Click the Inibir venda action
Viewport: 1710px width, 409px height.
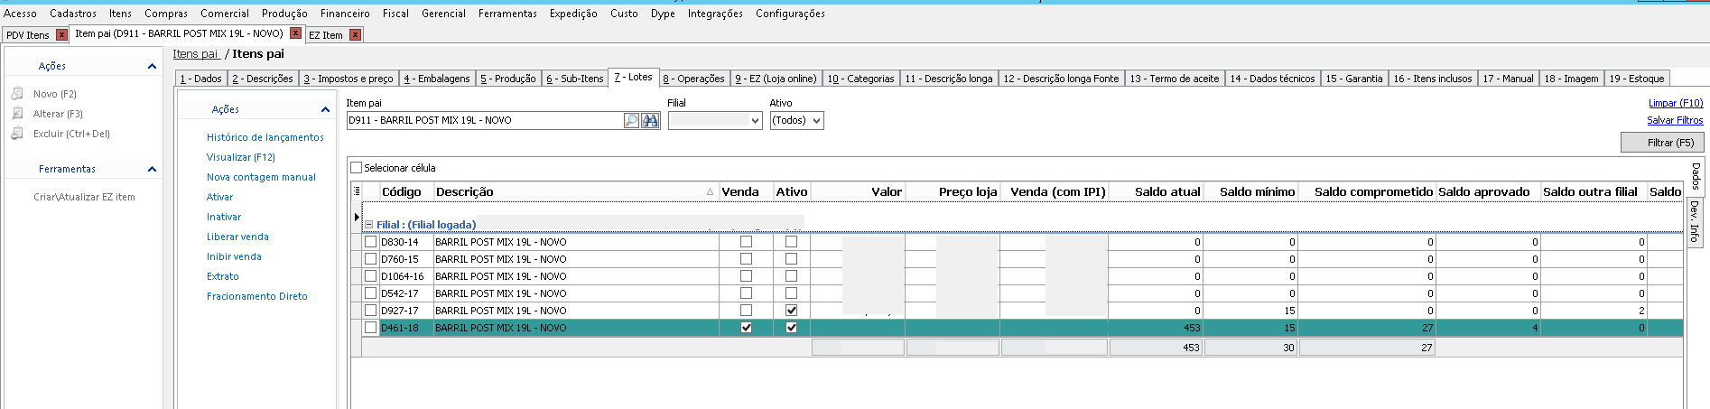click(x=234, y=256)
